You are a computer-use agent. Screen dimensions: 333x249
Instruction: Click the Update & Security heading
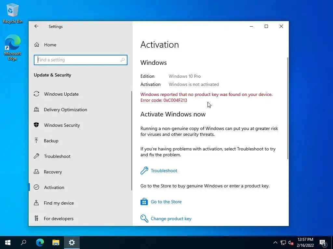point(52,75)
